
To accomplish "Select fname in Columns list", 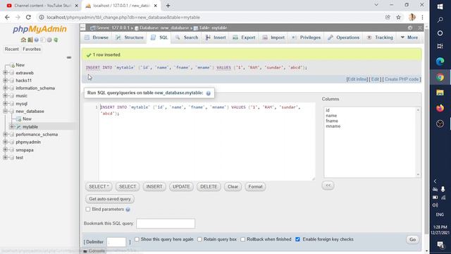I will (x=332, y=121).
